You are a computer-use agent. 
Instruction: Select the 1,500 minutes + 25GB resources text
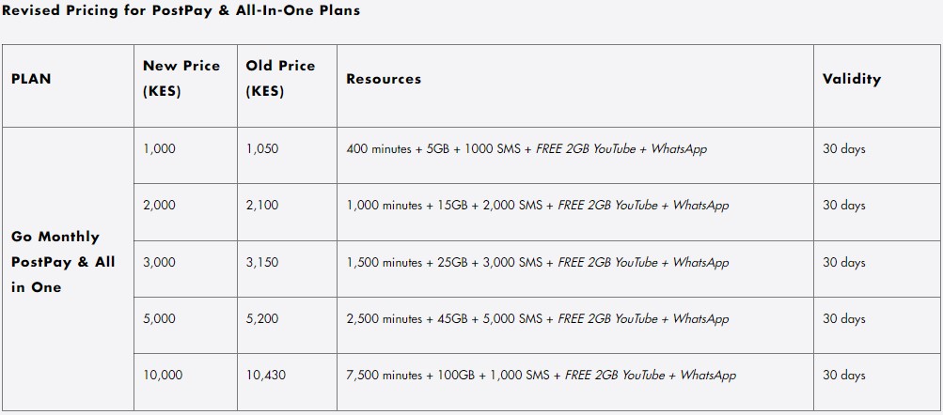tap(537, 263)
